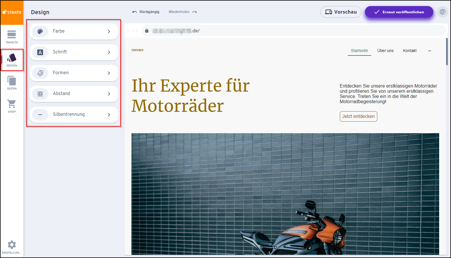Viewport: 451px width, 258px height.
Task: Click the Jetzt entdecken link
Action: coord(358,116)
